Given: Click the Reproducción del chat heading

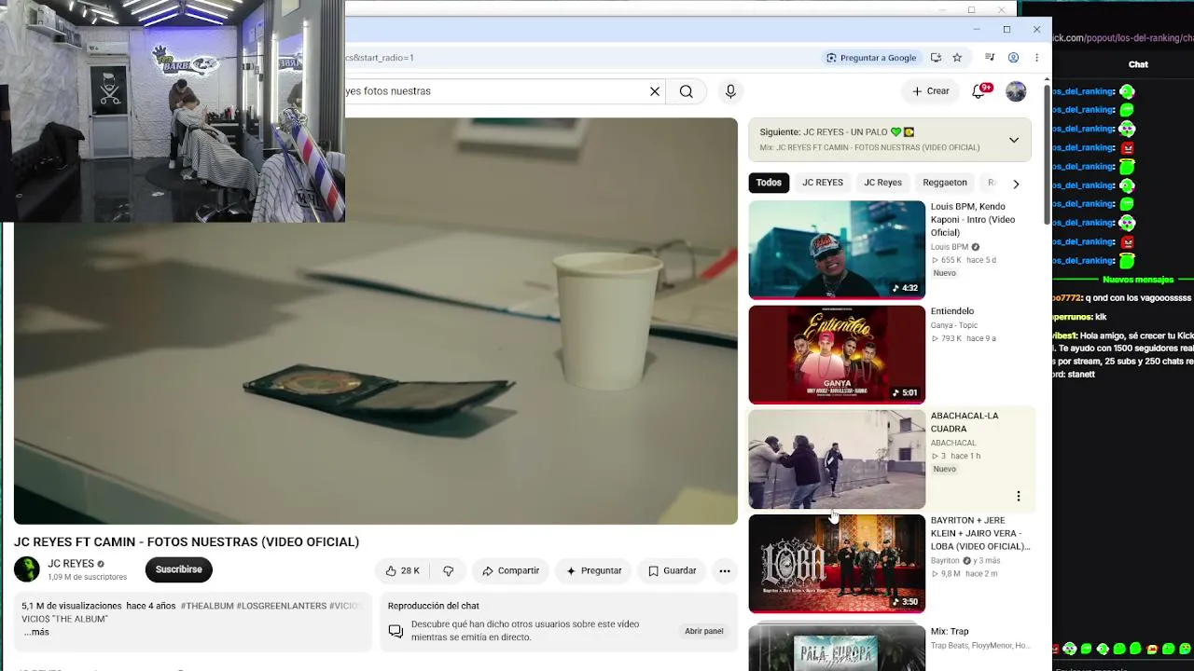Looking at the screenshot, I should pos(433,606).
